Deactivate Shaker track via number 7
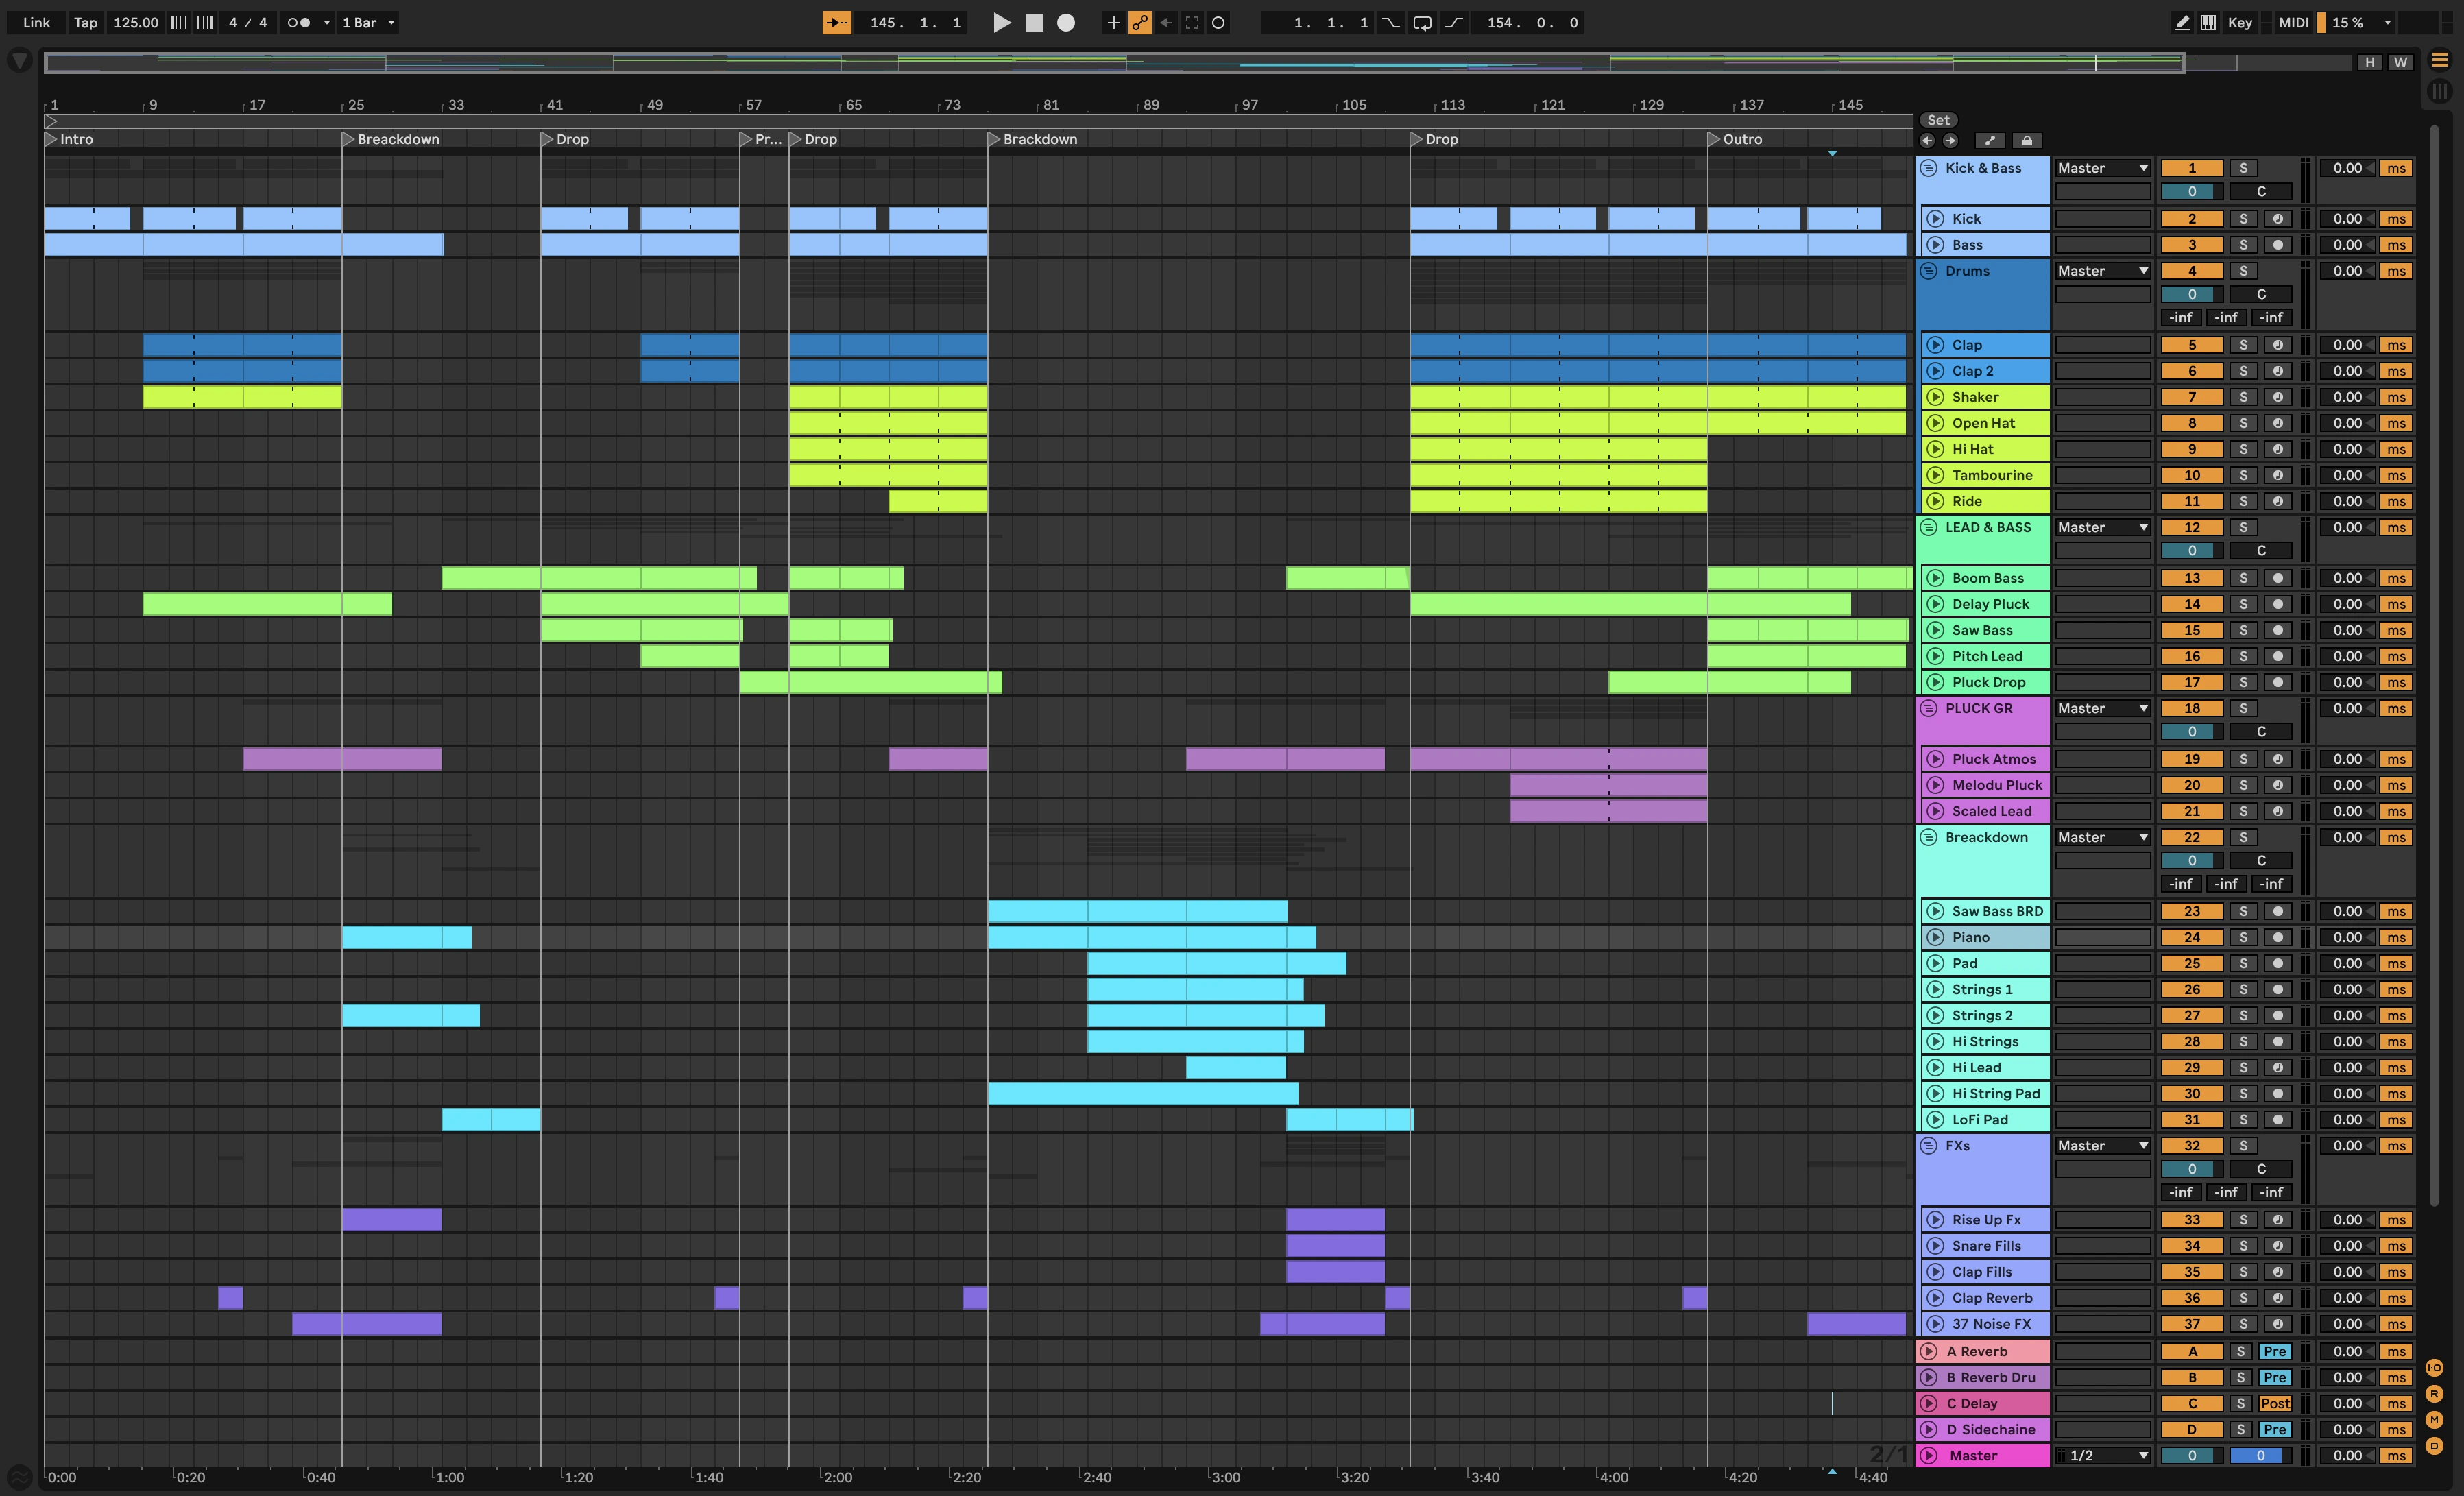 point(2191,397)
